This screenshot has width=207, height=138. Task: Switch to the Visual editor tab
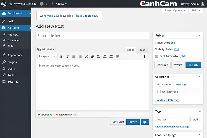(x=130, y=50)
